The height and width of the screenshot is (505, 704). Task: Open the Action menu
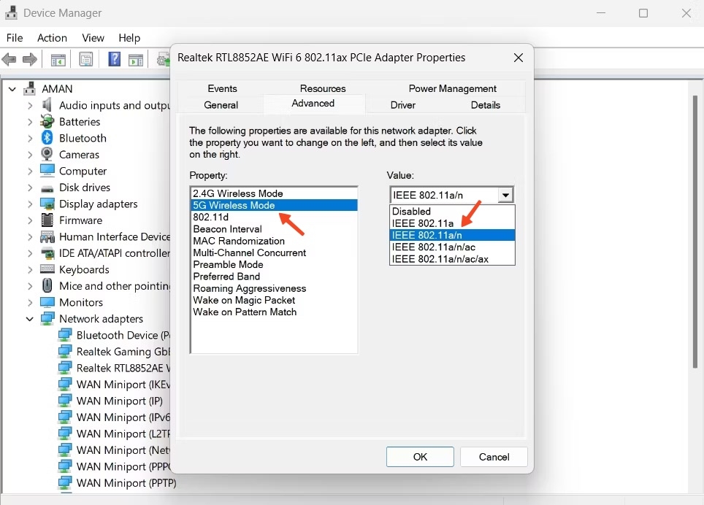pos(52,38)
